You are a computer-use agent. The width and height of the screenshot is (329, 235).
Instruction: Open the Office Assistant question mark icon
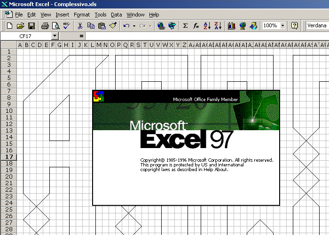[x=294, y=26]
